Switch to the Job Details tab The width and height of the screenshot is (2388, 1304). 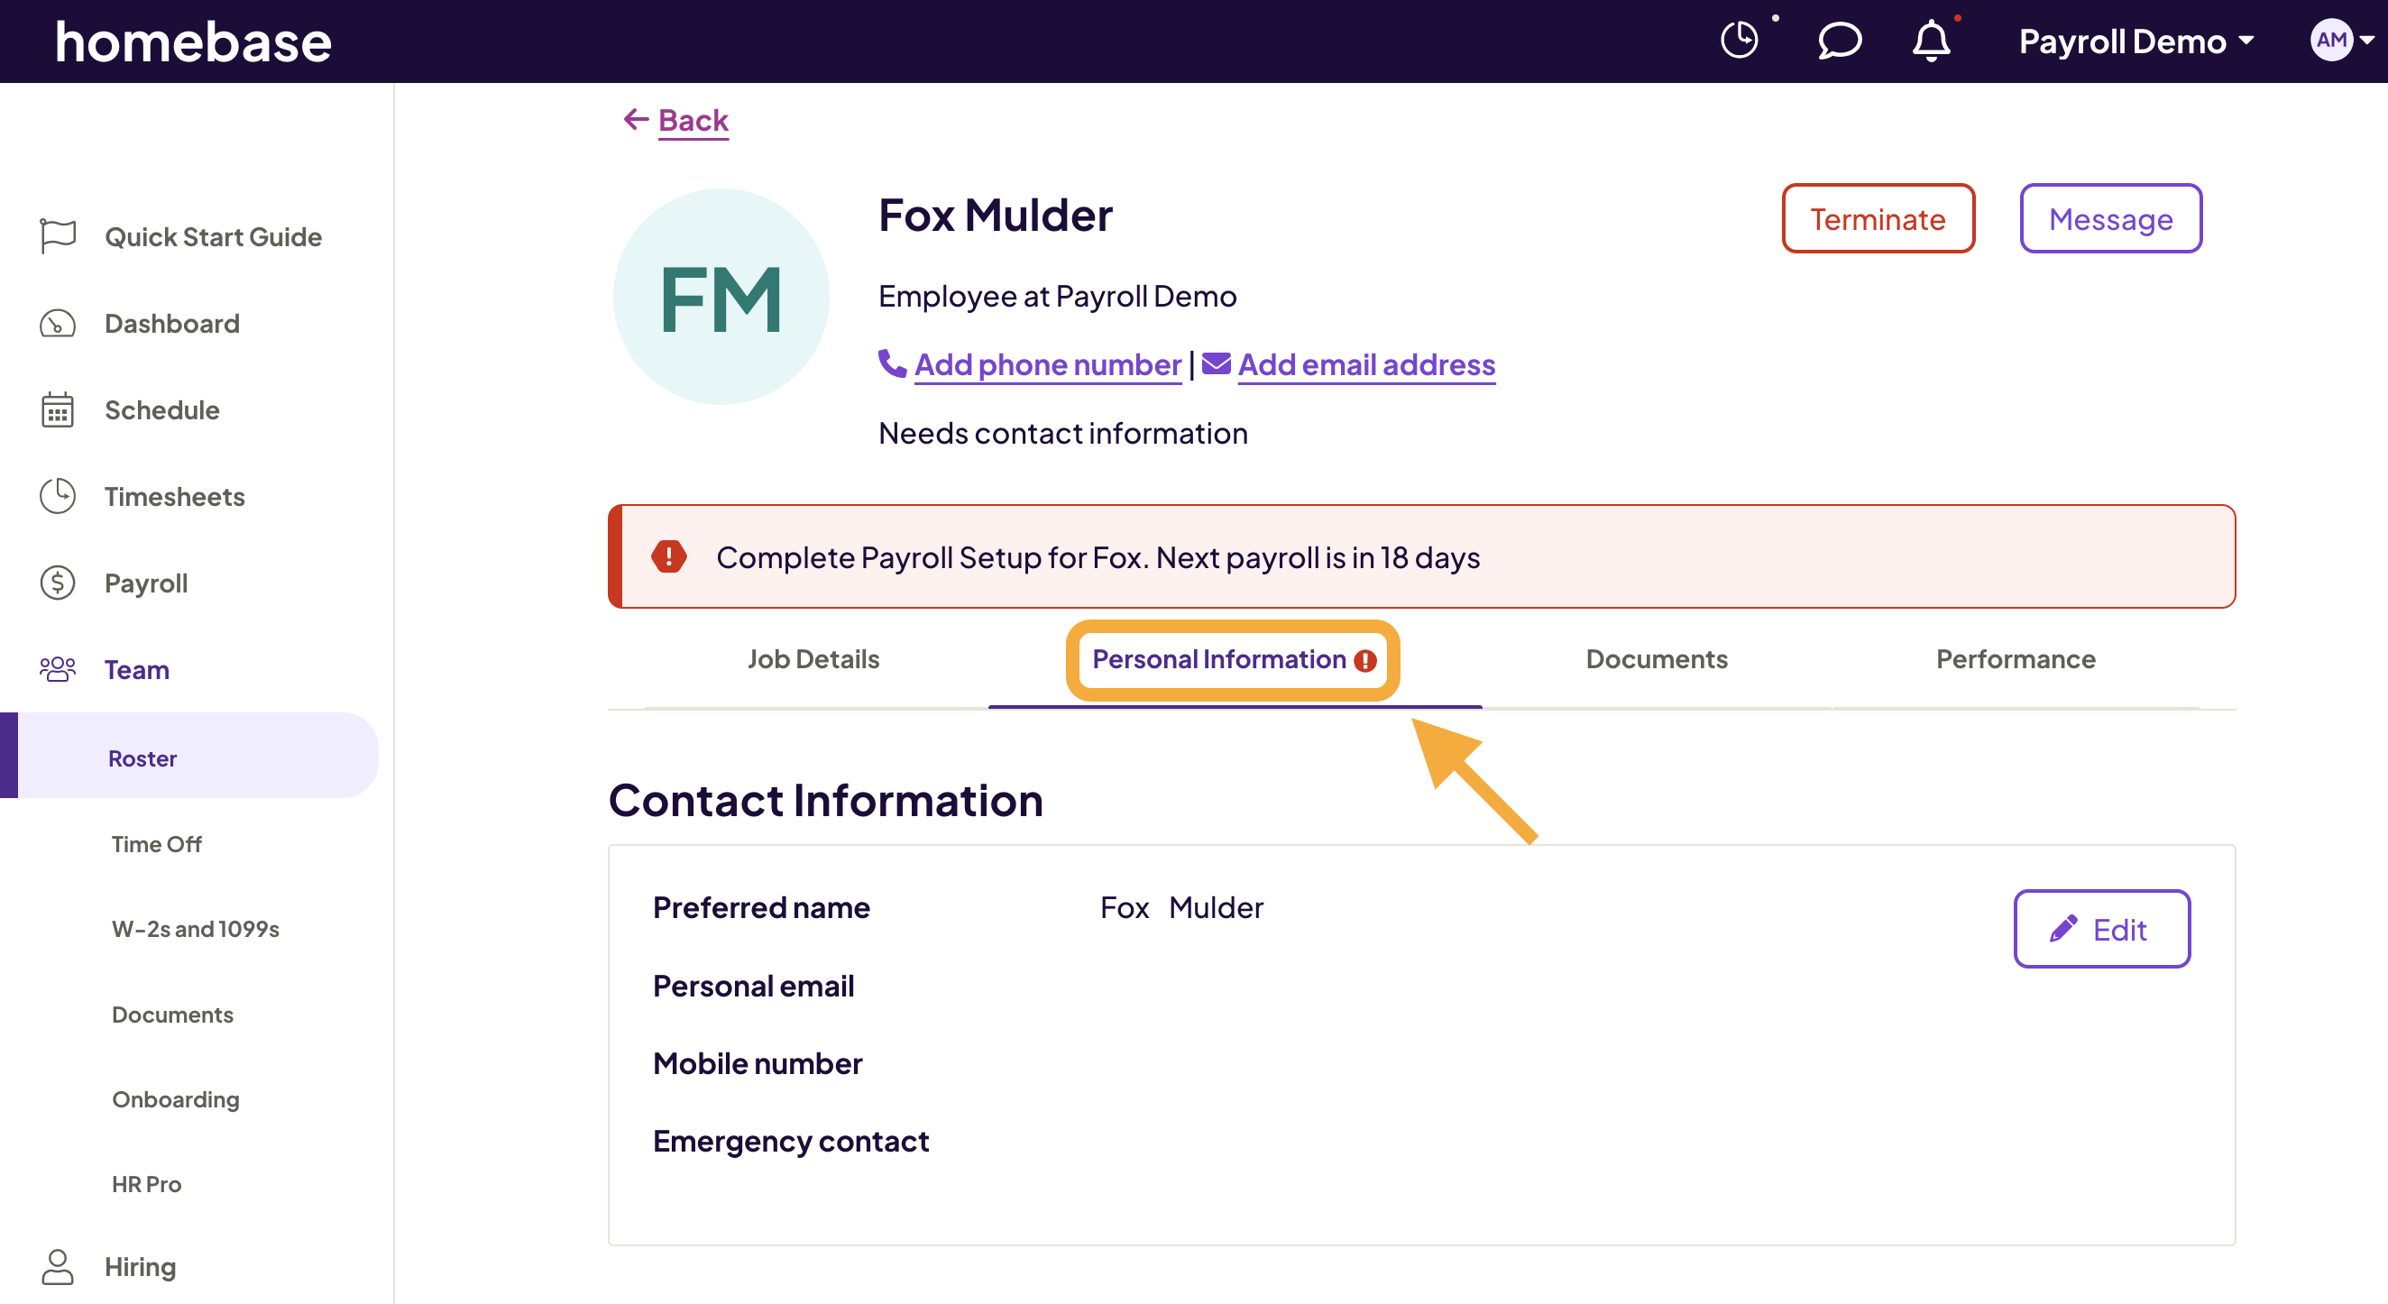click(x=813, y=659)
